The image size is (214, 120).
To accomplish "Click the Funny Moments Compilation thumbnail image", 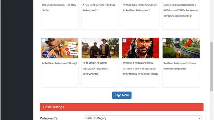I will click(x=181, y=48).
